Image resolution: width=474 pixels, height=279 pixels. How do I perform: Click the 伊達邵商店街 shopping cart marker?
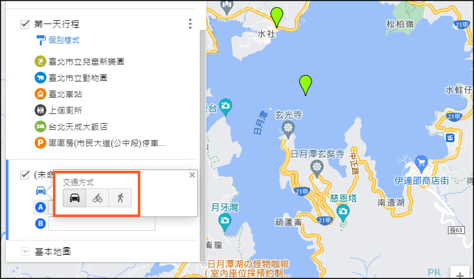pos(421,164)
